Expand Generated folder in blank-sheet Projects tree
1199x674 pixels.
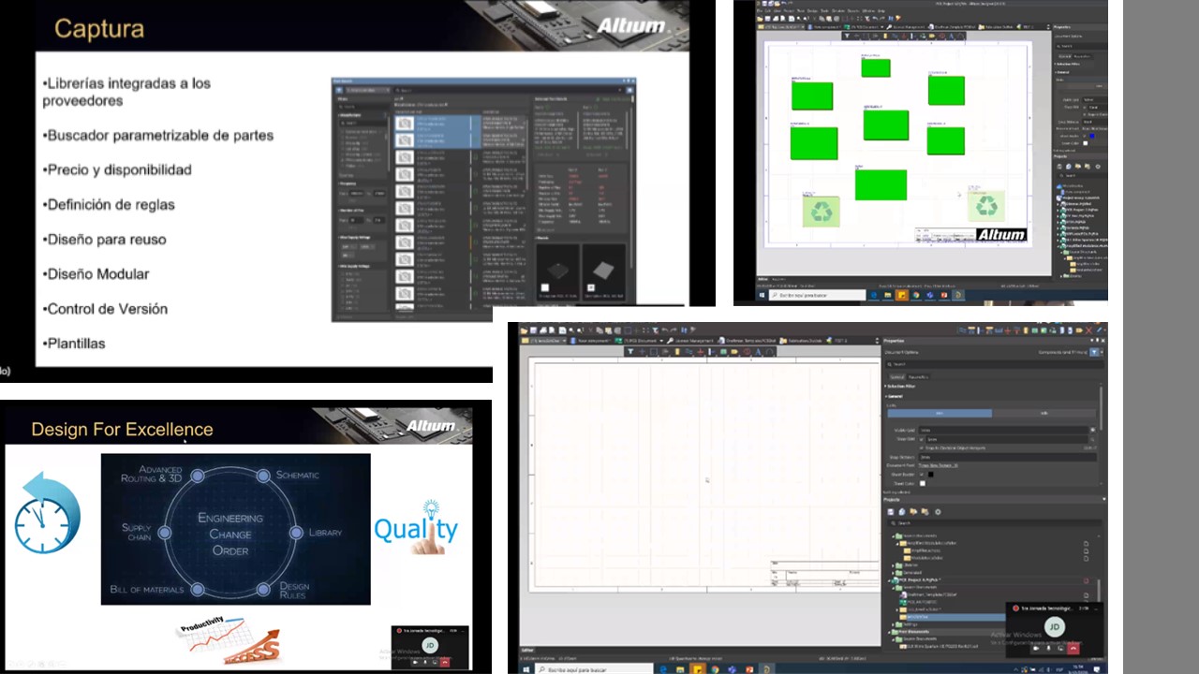coord(893,573)
